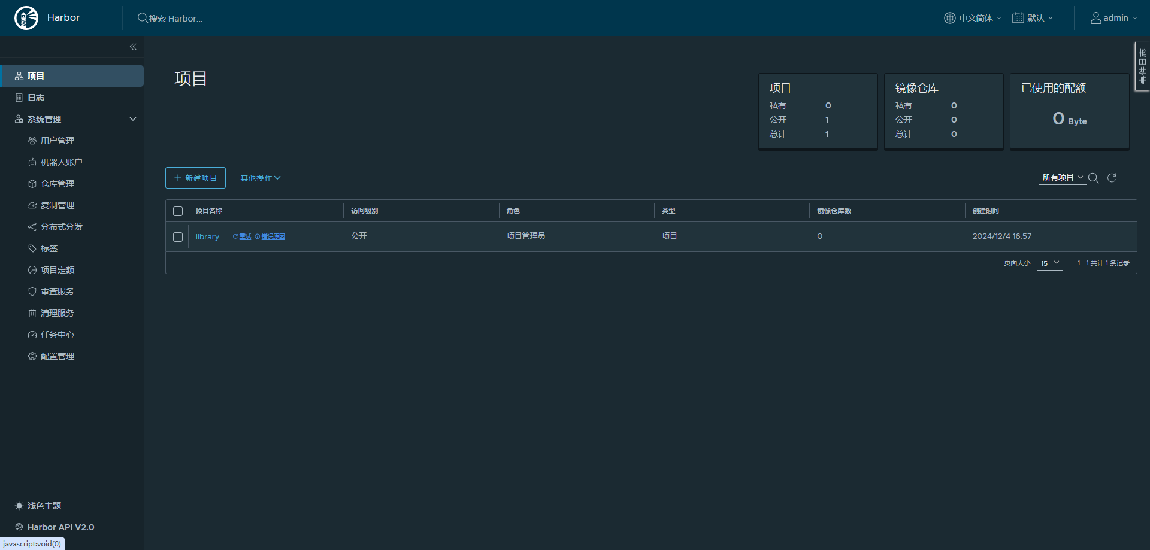Open the 所有项目 filter dropdown
This screenshot has height=550, width=1150.
[x=1062, y=178]
